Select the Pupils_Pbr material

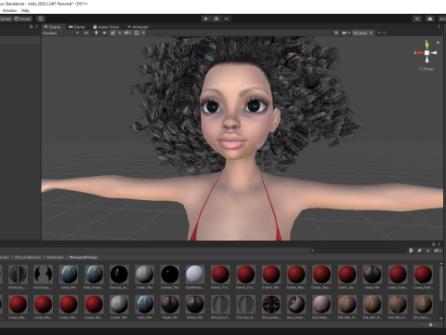pos(170,307)
